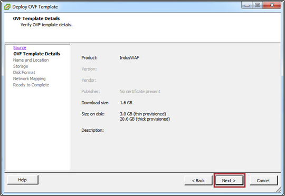The height and width of the screenshot is (196, 285).
Task: Select the Network Mapping step
Action: (x=29, y=79)
